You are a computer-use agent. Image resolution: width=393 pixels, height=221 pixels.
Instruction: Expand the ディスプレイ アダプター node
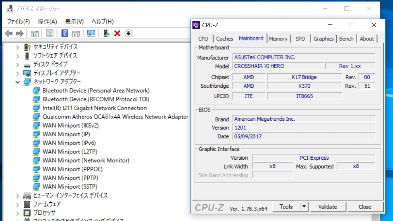coord(17,73)
